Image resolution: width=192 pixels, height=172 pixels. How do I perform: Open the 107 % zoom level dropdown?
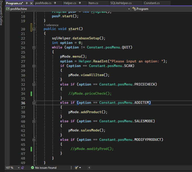click(19, 168)
